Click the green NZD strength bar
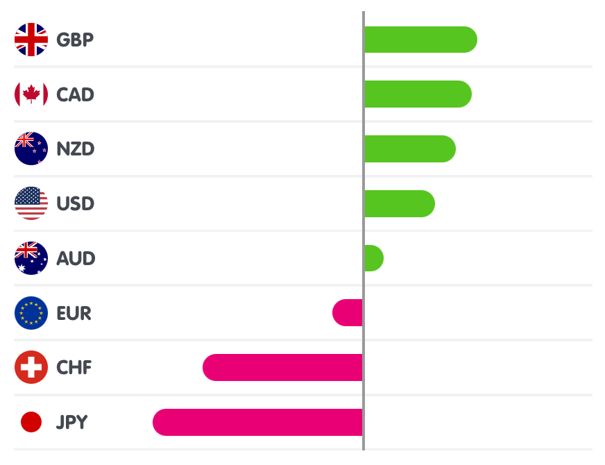This screenshot has height=465, width=605. coord(409,149)
